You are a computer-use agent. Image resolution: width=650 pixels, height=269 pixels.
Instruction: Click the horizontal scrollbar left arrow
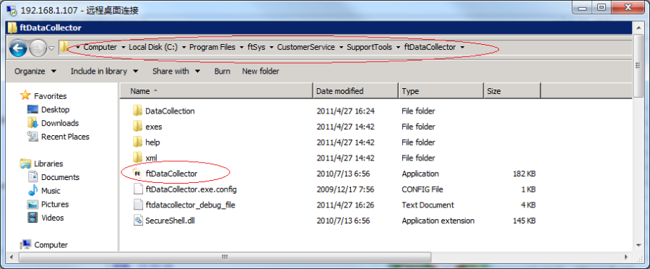tap(12, 257)
